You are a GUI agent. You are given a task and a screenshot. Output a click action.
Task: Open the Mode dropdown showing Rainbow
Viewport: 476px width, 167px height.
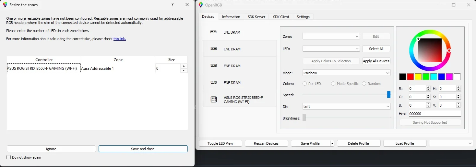(346, 73)
